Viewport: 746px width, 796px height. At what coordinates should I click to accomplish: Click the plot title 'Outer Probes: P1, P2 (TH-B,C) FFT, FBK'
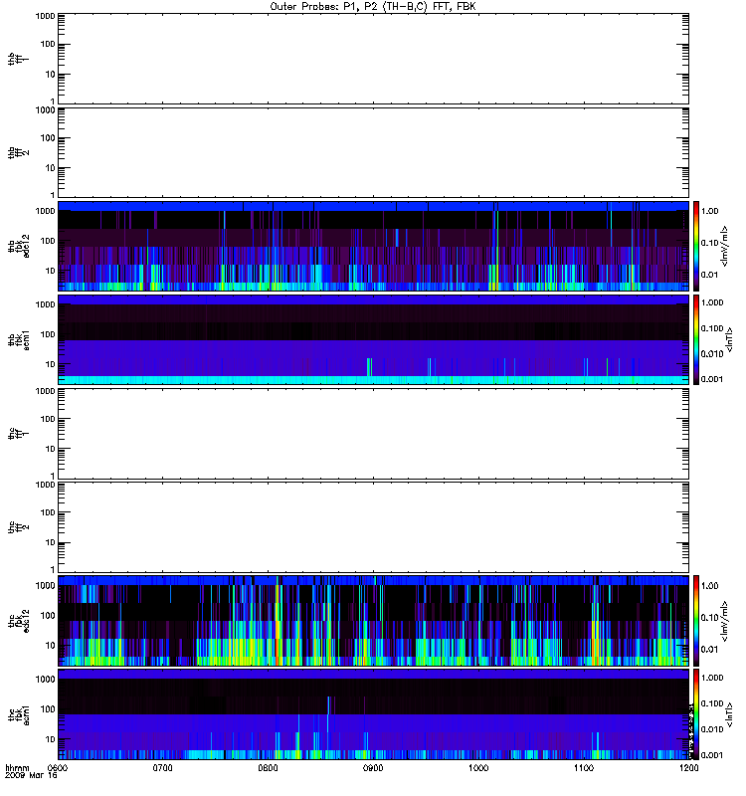pyautogui.click(x=373, y=7)
